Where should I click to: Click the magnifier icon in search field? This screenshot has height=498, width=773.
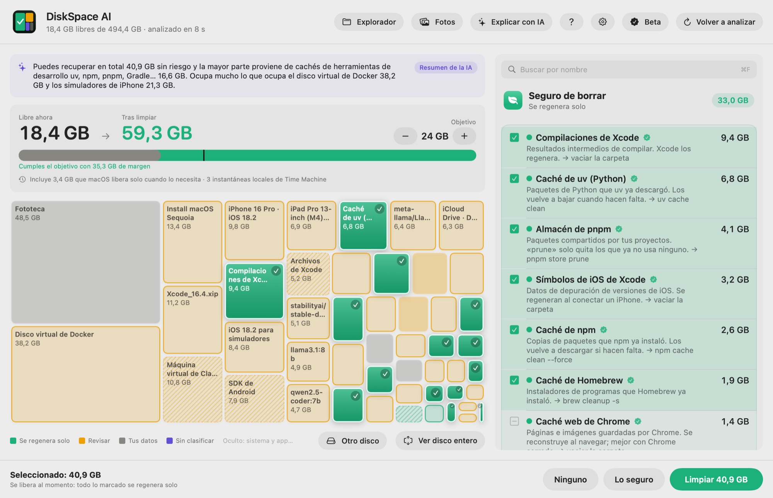pyautogui.click(x=512, y=69)
